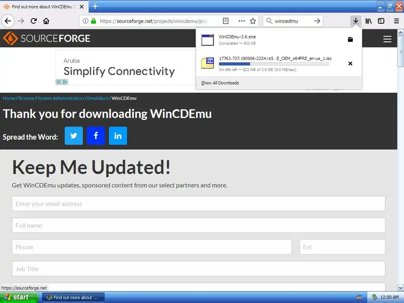
Task: Share on LinkedIn
Action: tap(118, 136)
